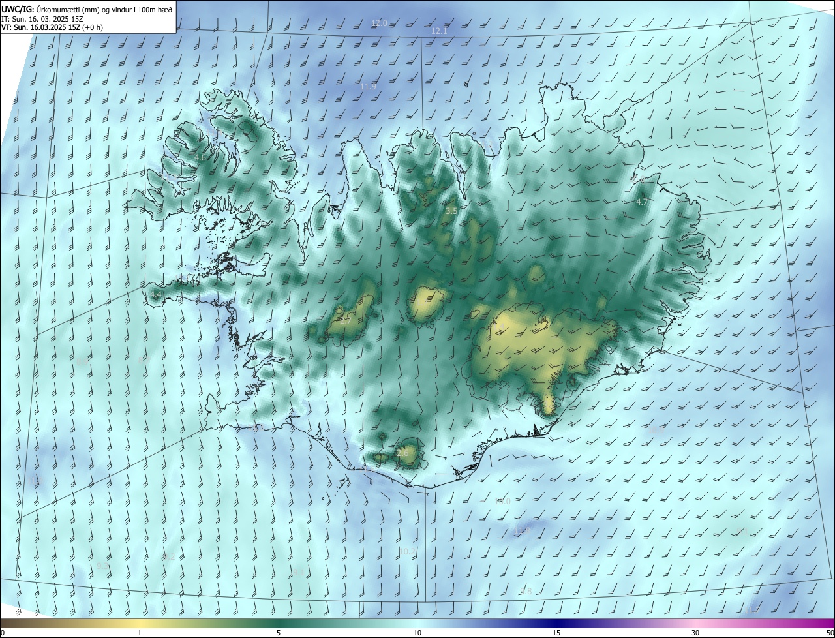Click the '9.2' value in the southwest ocean
835x638 pixels.
tap(169, 557)
